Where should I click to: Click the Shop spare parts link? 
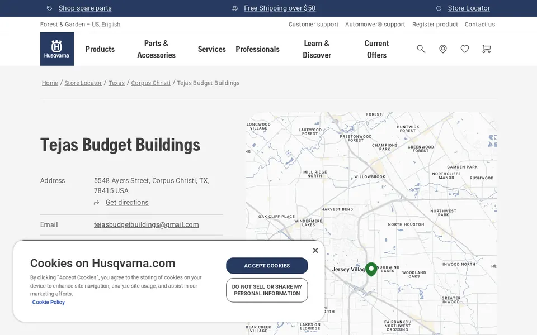point(85,8)
